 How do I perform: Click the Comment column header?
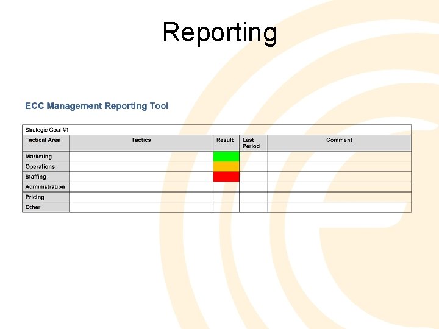[340, 143]
